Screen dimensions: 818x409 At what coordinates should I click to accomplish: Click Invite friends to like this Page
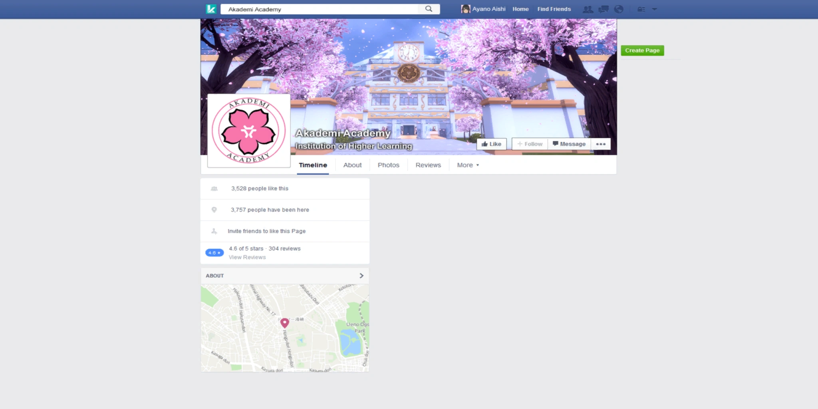pyautogui.click(x=266, y=231)
